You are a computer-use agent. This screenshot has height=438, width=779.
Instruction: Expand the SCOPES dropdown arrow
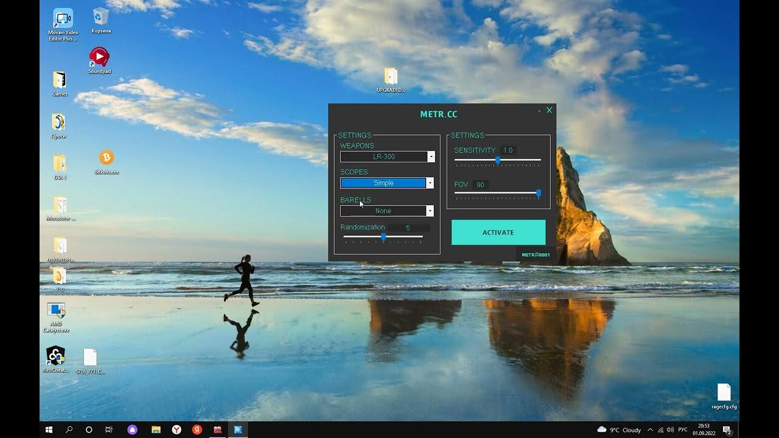(x=430, y=183)
